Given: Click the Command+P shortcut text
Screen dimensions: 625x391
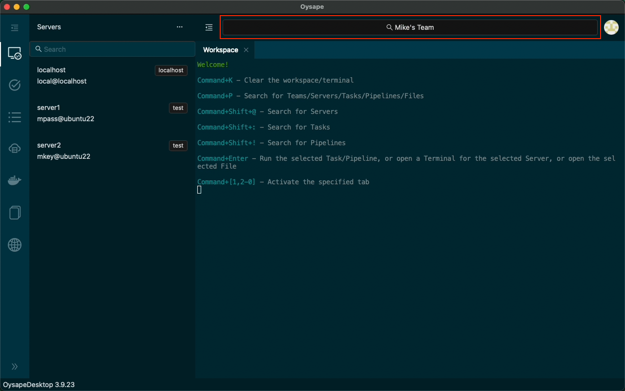Looking at the screenshot, I should click(x=215, y=96).
